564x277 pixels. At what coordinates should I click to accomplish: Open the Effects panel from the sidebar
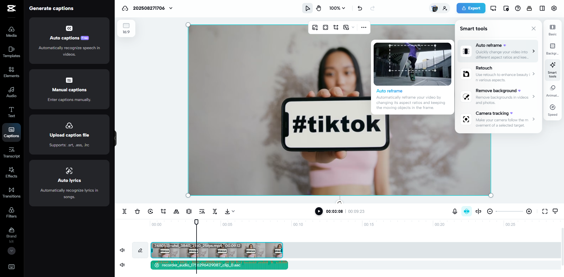point(11,172)
